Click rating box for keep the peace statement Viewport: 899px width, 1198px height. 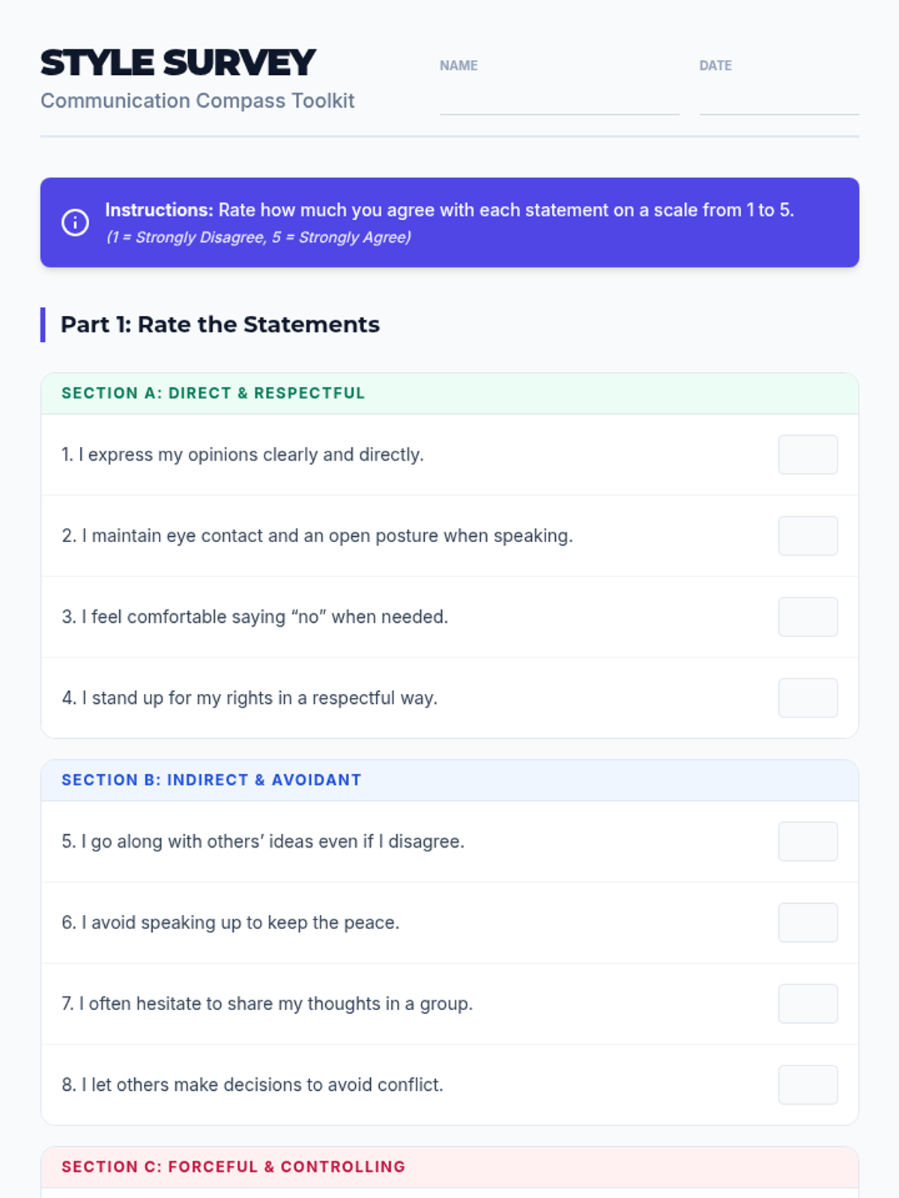[x=808, y=922]
